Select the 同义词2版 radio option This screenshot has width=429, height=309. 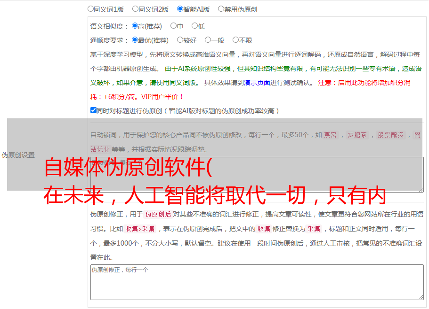135,9
